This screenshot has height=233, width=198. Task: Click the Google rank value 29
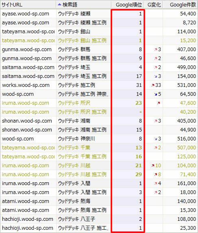click(x=139, y=174)
